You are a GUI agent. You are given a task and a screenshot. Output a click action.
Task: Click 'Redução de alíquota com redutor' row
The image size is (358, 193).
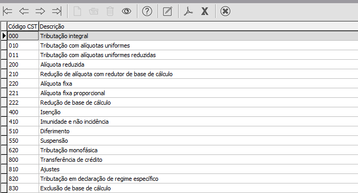[106, 74]
